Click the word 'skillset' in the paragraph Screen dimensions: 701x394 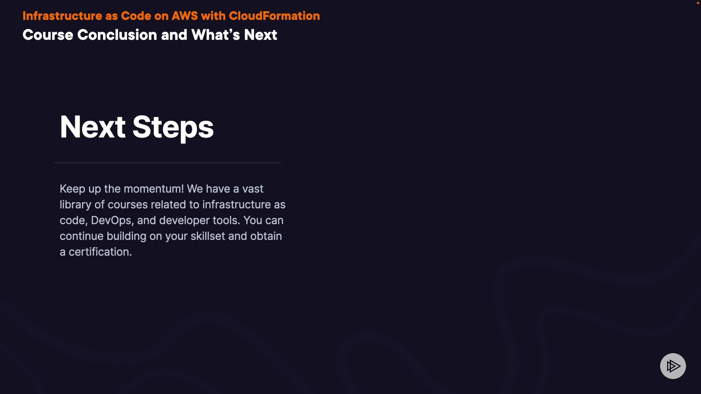point(207,236)
